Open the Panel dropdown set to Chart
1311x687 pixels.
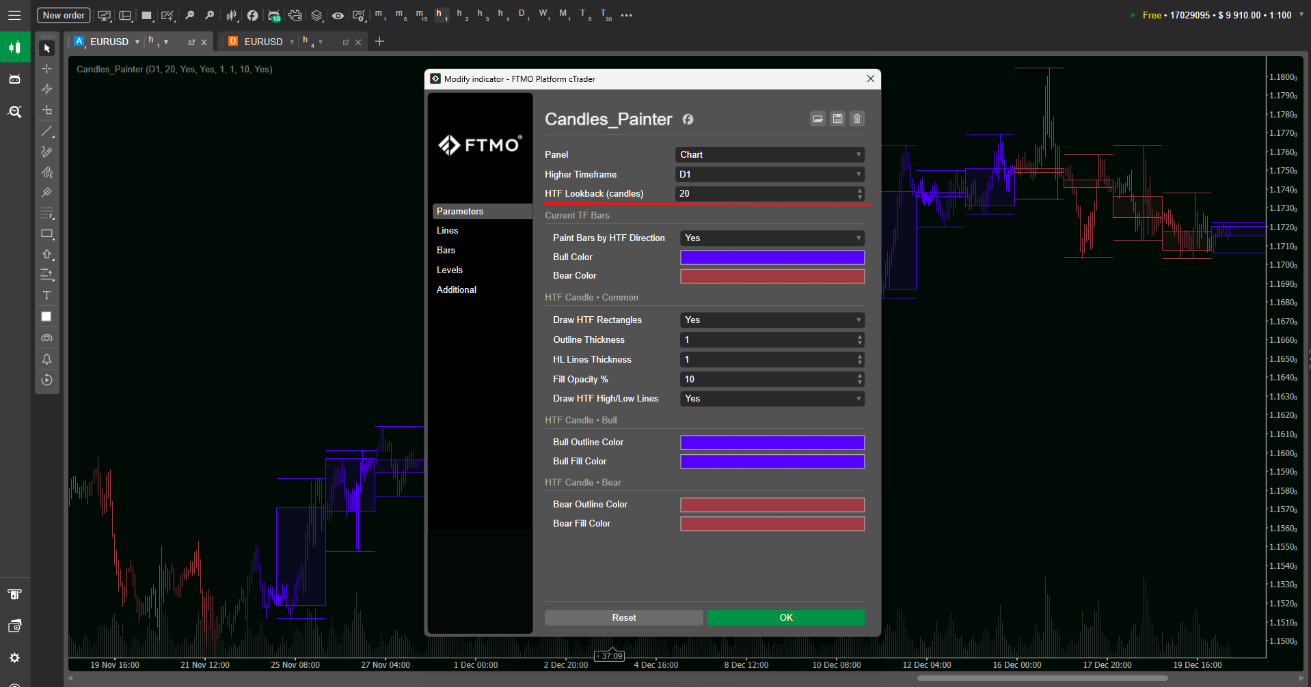[770, 154]
